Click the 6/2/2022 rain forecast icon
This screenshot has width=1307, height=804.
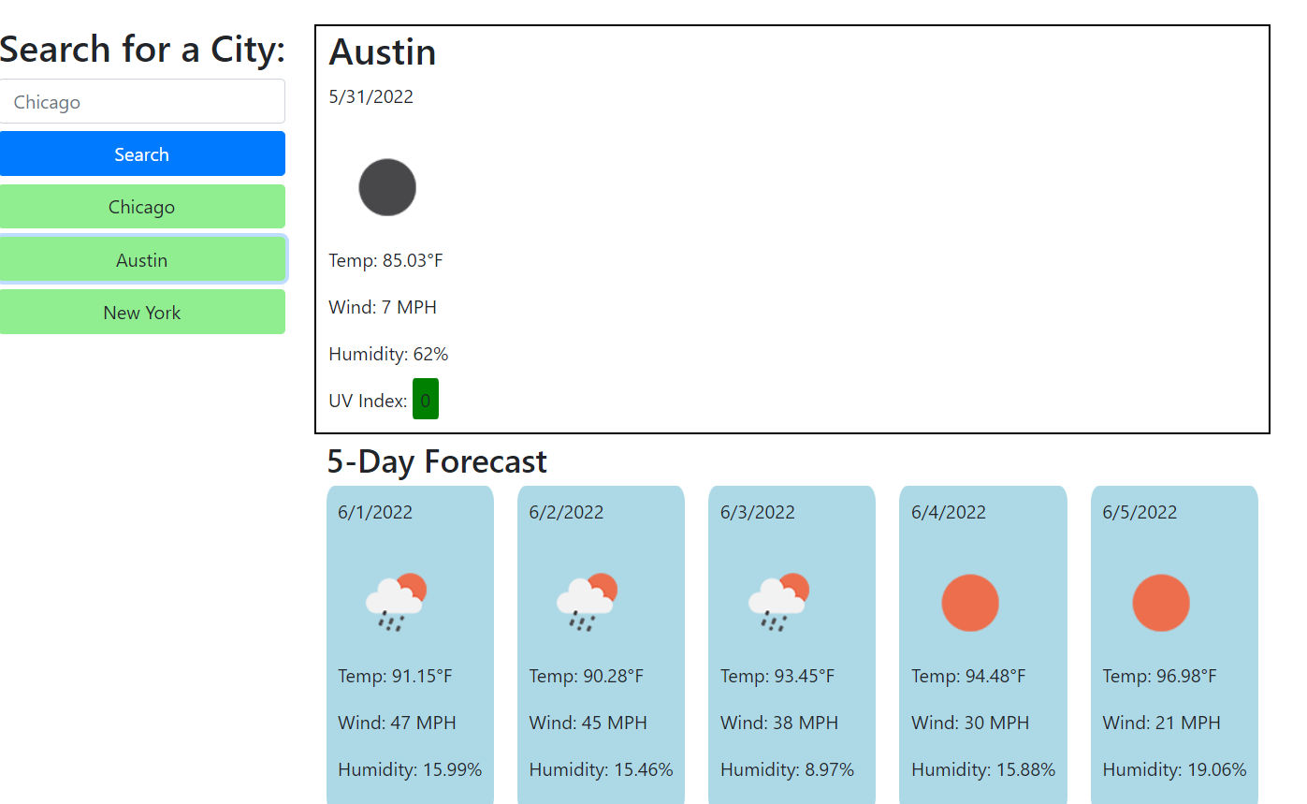[587, 603]
